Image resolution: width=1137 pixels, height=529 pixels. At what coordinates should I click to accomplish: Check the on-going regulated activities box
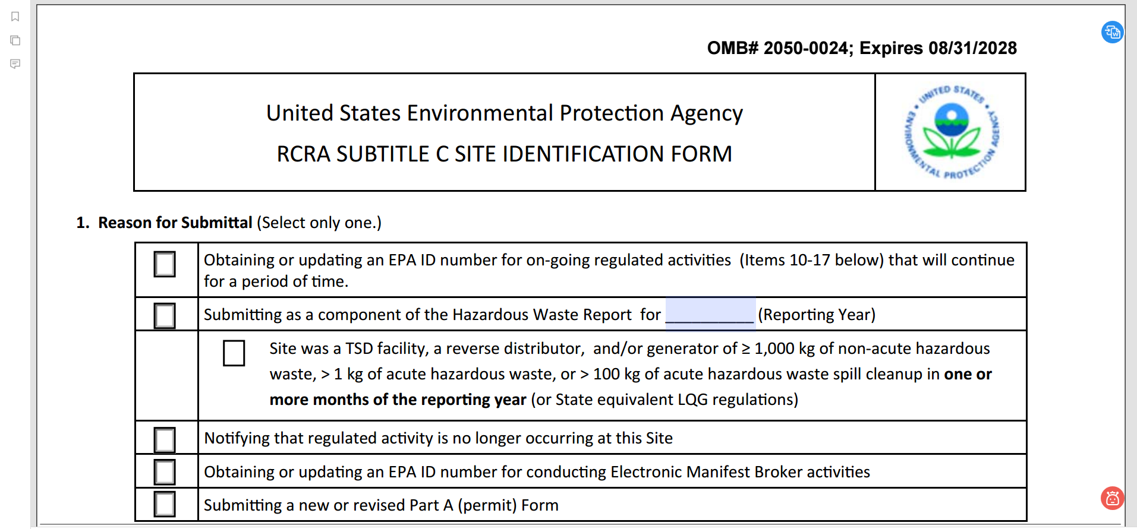pyautogui.click(x=165, y=264)
